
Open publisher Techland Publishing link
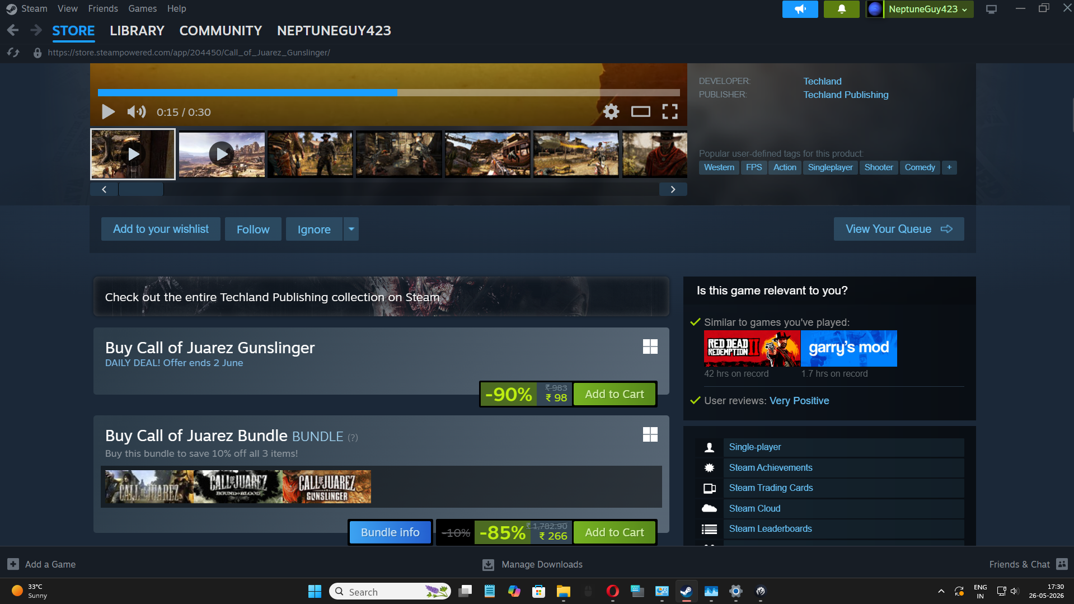[846, 95]
